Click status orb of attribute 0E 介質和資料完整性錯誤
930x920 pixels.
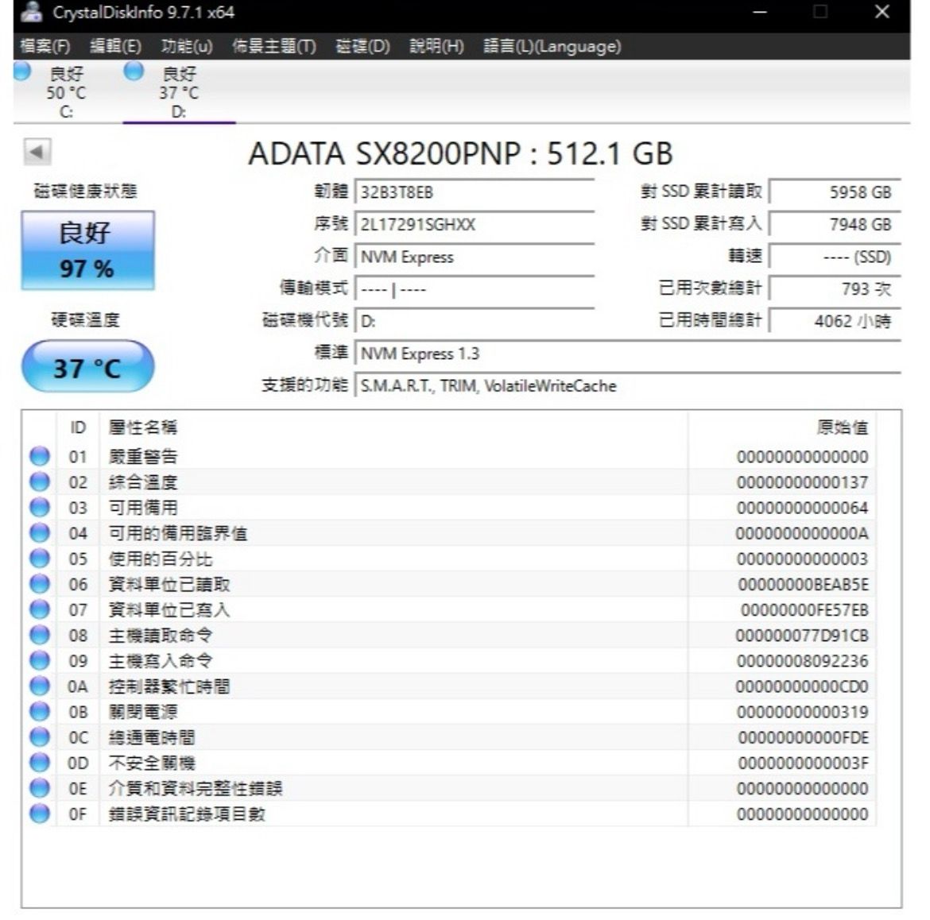click(40, 787)
